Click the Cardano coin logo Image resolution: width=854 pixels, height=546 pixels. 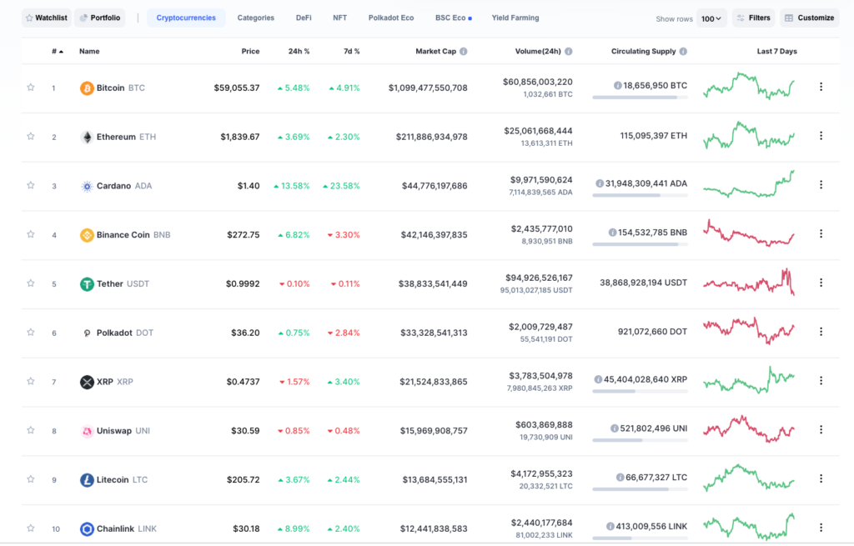(87, 186)
